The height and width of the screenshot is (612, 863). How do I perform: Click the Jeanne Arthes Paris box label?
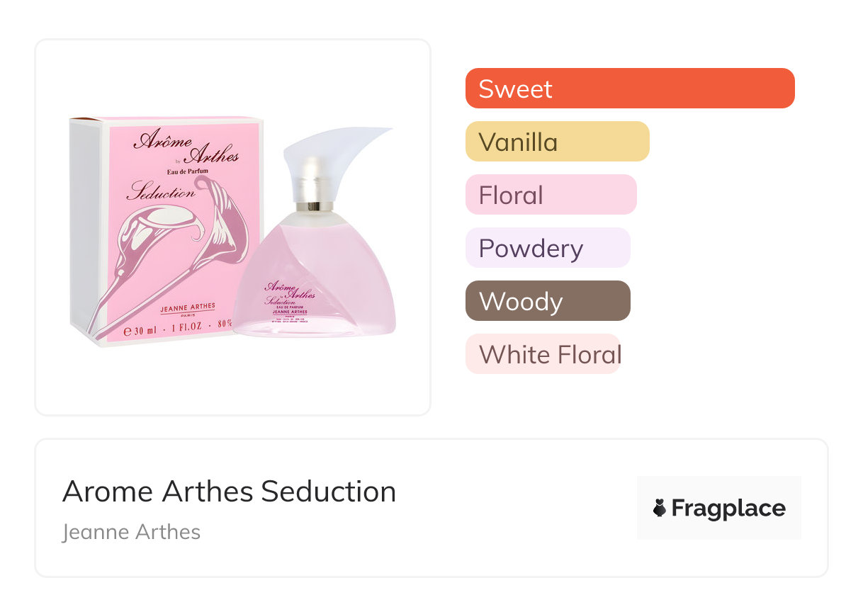tap(187, 310)
